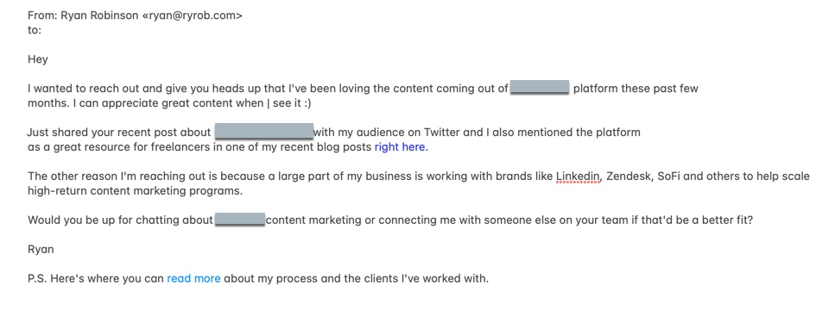Click the smiley ":)" after "see it"

click(306, 103)
